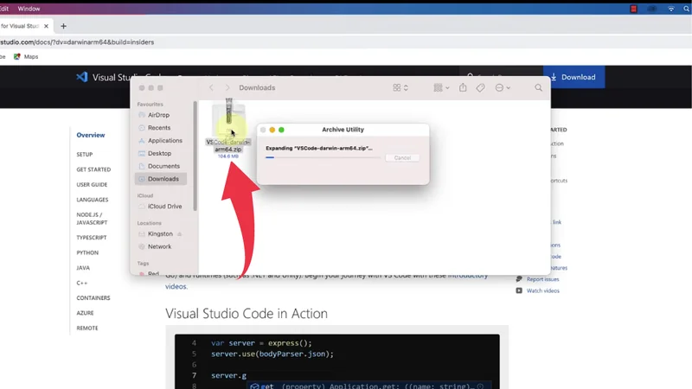Click the blue Download button
Image resolution: width=692 pixels, height=389 pixels.
click(x=573, y=77)
